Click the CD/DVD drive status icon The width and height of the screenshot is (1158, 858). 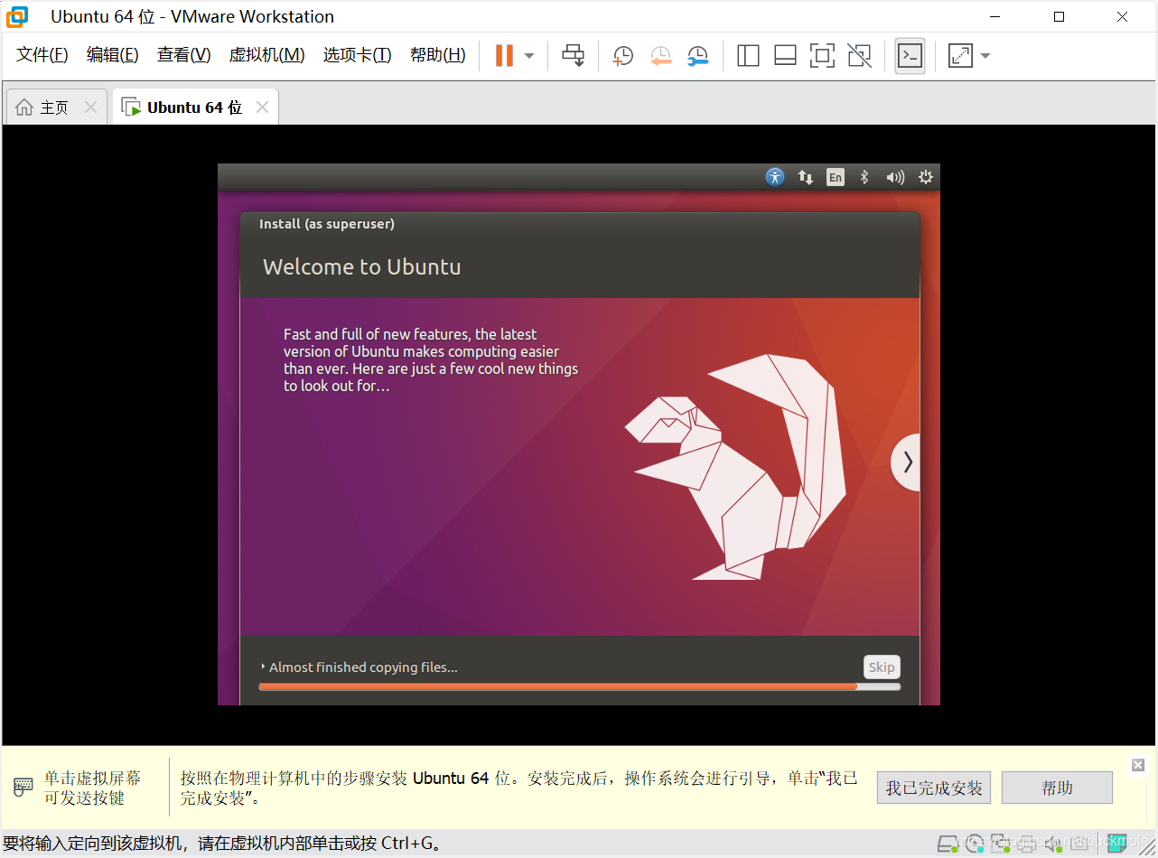[974, 844]
